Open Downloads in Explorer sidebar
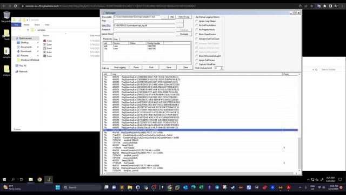The height and width of the screenshot is (195, 346). click(x=26, y=51)
